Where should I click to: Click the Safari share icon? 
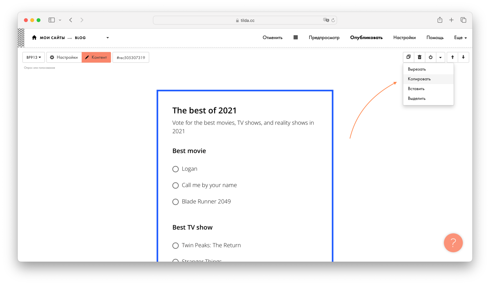pyautogui.click(x=440, y=20)
